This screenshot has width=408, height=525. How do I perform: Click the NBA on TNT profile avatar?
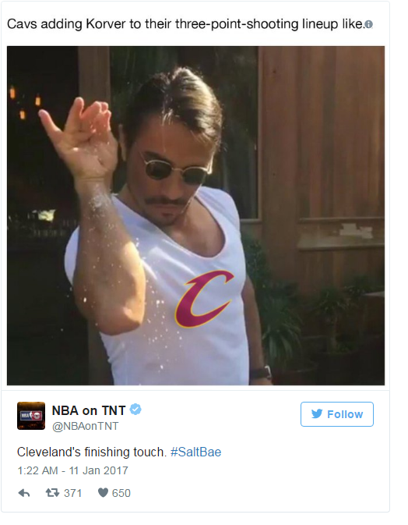pyautogui.click(x=31, y=416)
